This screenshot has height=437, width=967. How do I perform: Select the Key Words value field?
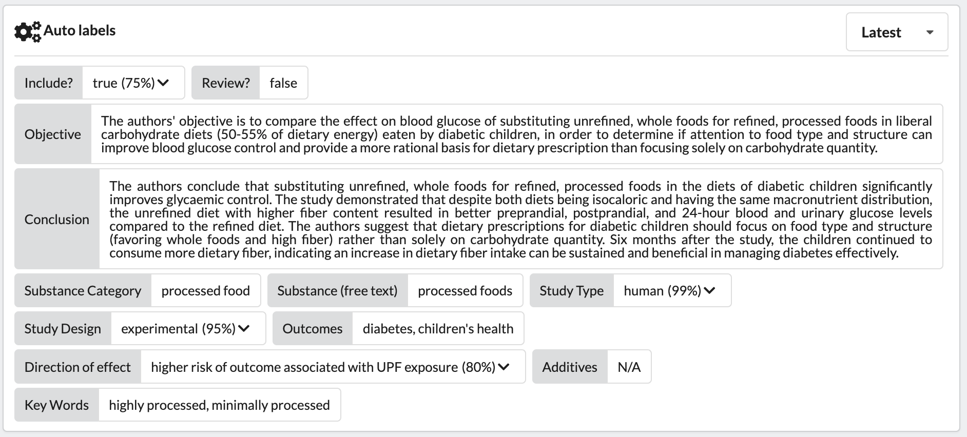(219, 405)
